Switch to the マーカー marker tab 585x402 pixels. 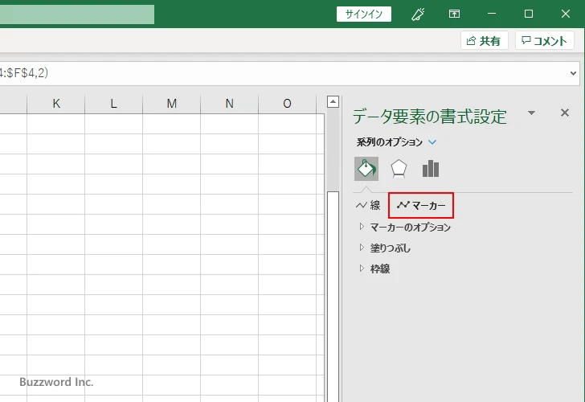pos(421,205)
